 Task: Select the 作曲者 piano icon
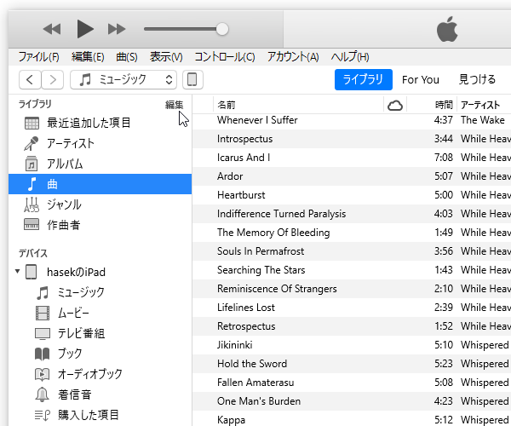pyautogui.click(x=32, y=225)
